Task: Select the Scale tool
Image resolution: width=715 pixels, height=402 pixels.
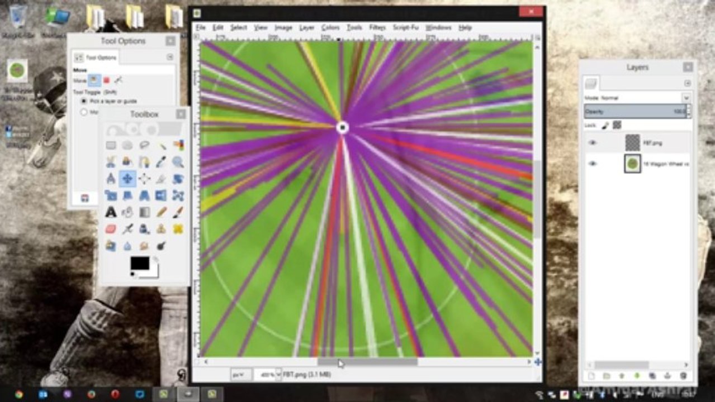Action: (x=111, y=195)
